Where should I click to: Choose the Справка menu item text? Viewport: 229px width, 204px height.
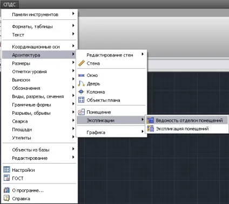click(x=21, y=199)
